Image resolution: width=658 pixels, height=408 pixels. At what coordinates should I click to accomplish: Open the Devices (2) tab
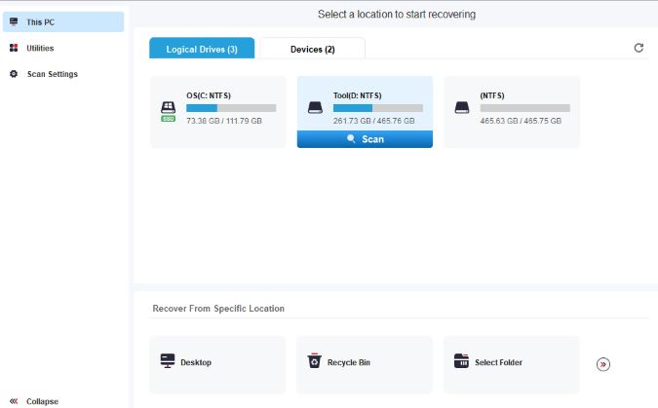[313, 49]
